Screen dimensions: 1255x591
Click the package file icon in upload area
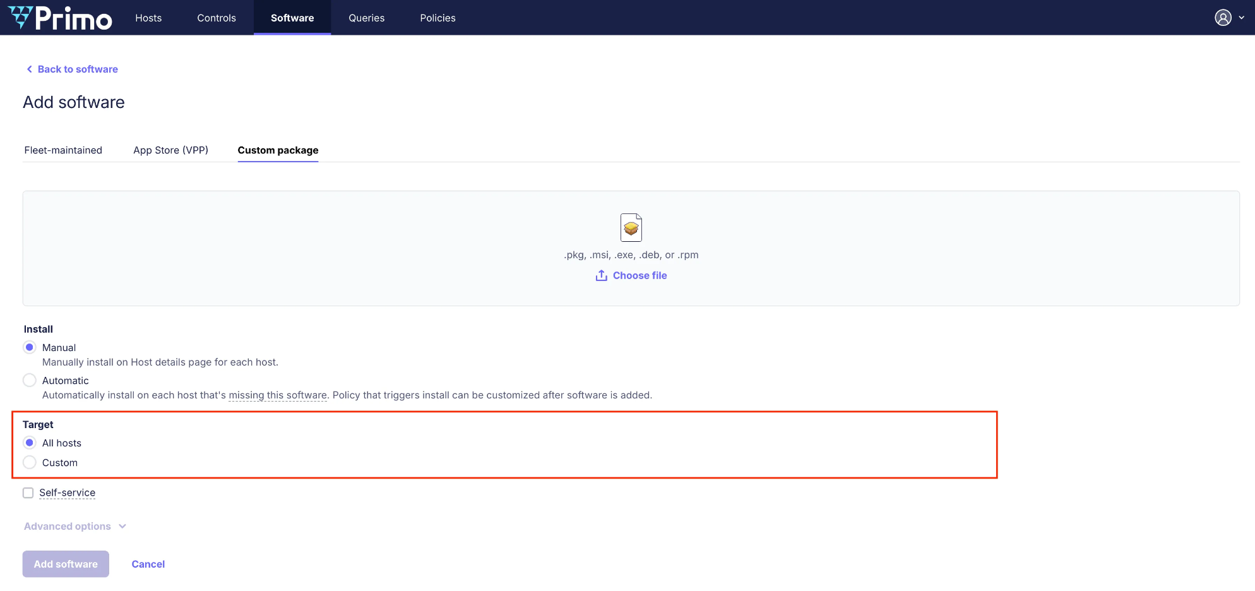(x=631, y=228)
